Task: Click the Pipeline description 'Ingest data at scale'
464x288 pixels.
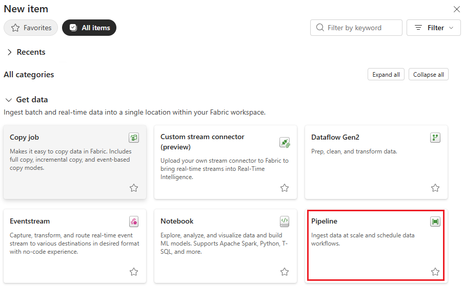Action: pyautogui.click(x=363, y=239)
